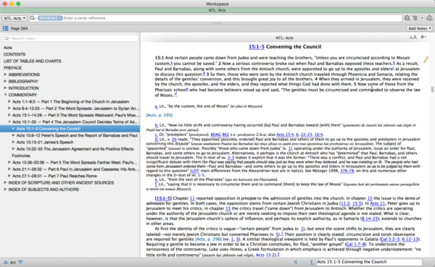Click the NTL: Acts green tab

[217, 10]
